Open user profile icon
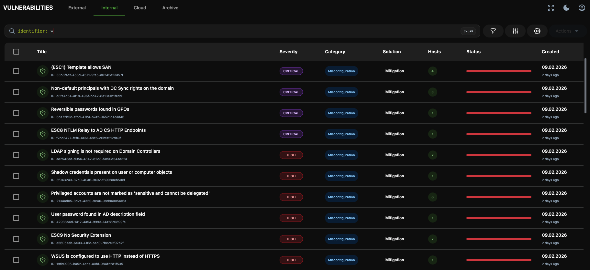Image resolution: width=590 pixels, height=270 pixels. [582, 8]
